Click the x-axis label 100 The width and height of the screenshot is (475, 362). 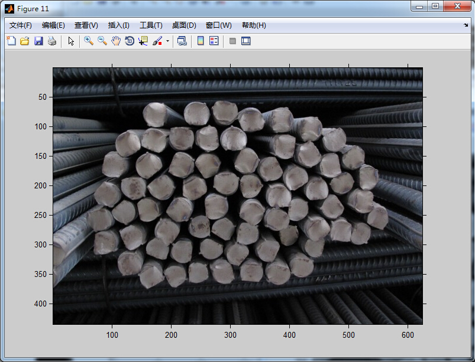(x=112, y=335)
